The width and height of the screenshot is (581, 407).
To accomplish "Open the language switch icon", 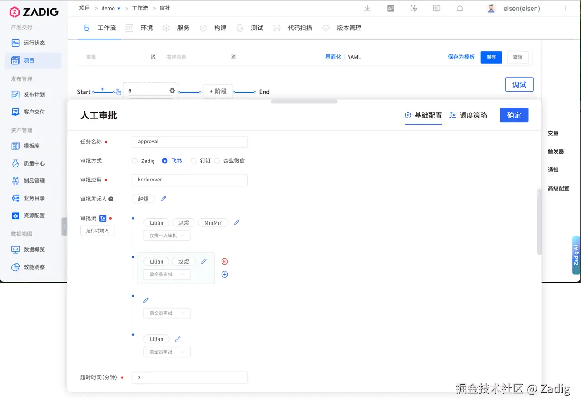I will [x=390, y=8].
